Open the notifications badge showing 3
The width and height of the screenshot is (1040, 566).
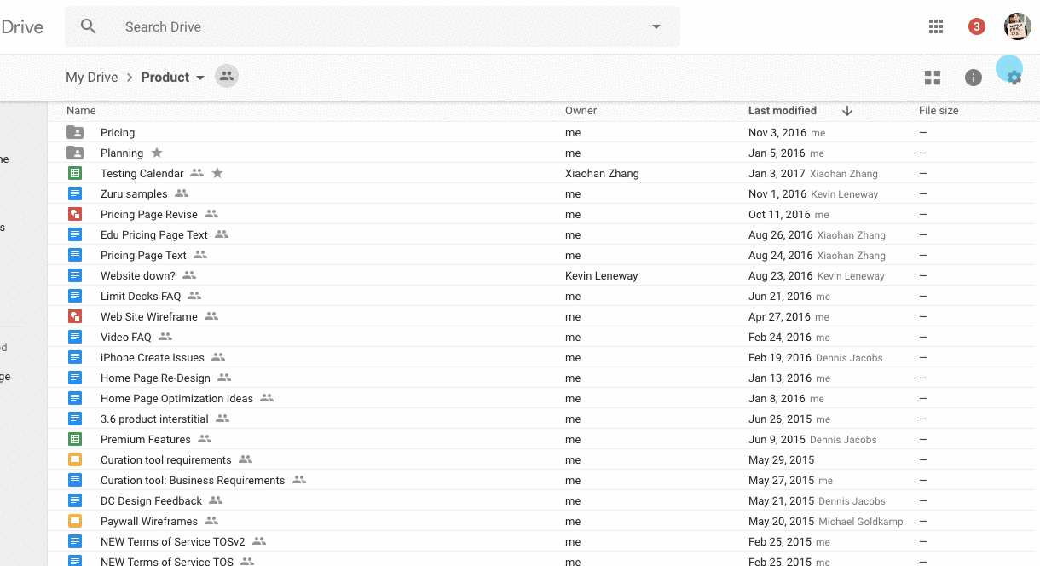[977, 26]
